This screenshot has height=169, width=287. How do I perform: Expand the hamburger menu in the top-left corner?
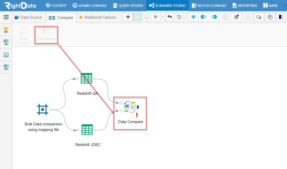tap(6, 17)
